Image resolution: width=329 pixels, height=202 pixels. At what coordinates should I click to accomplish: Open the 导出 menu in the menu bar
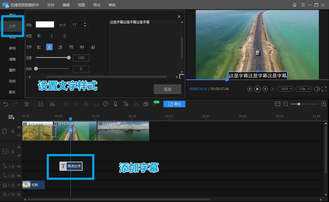coord(97,5)
